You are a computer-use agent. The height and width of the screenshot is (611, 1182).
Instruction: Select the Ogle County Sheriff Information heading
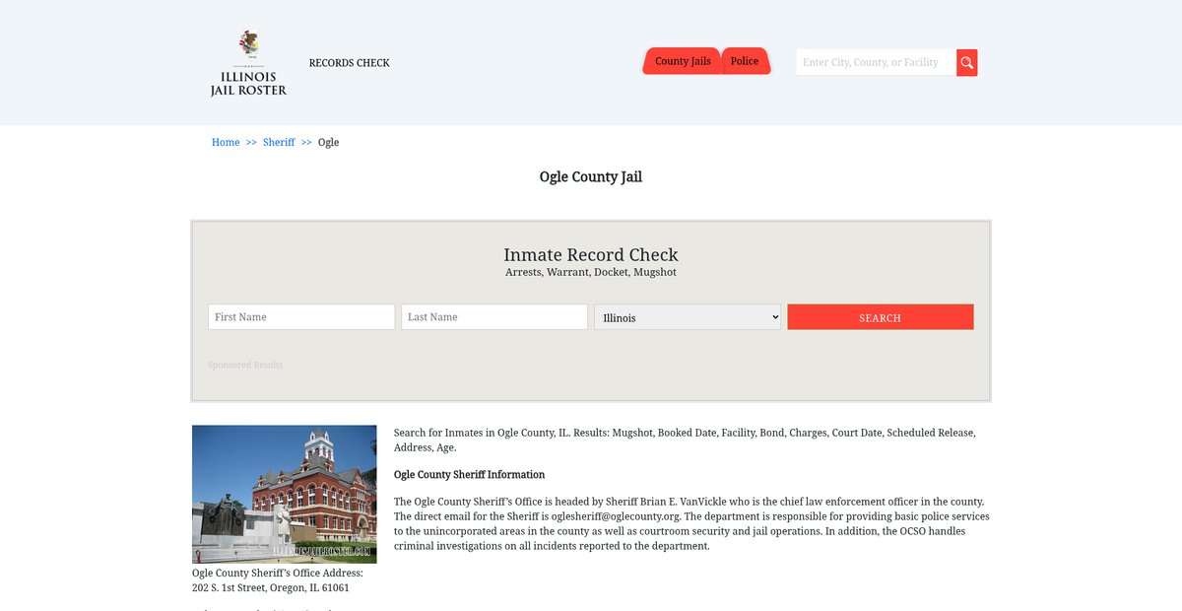point(470,474)
